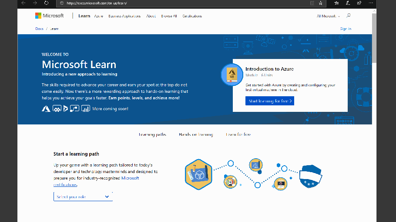Image resolution: width=396 pixels, height=222 pixels.
Task: Click the Azure 101 module badge
Action: point(232,75)
